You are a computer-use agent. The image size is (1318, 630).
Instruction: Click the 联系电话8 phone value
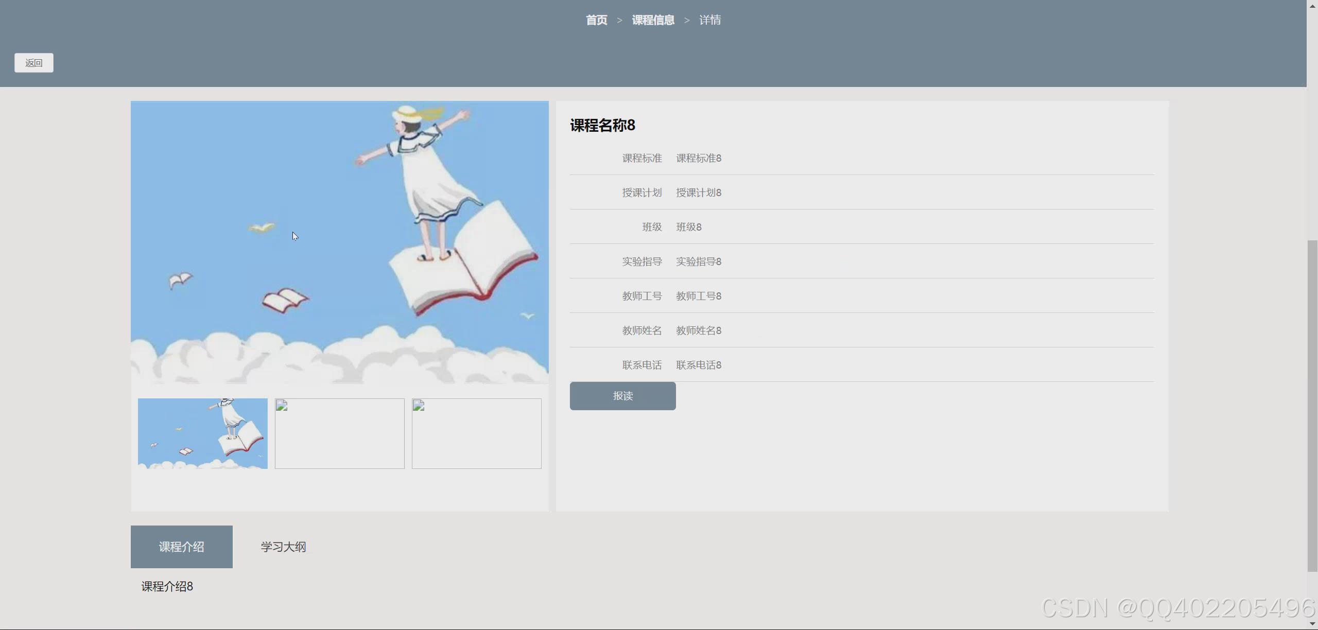pos(698,365)
